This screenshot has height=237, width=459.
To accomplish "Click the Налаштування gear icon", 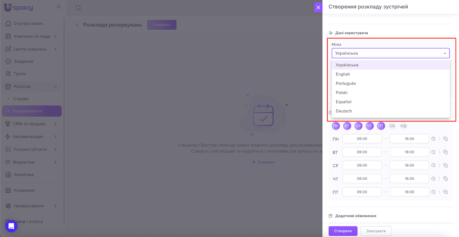I will point(8,206).
